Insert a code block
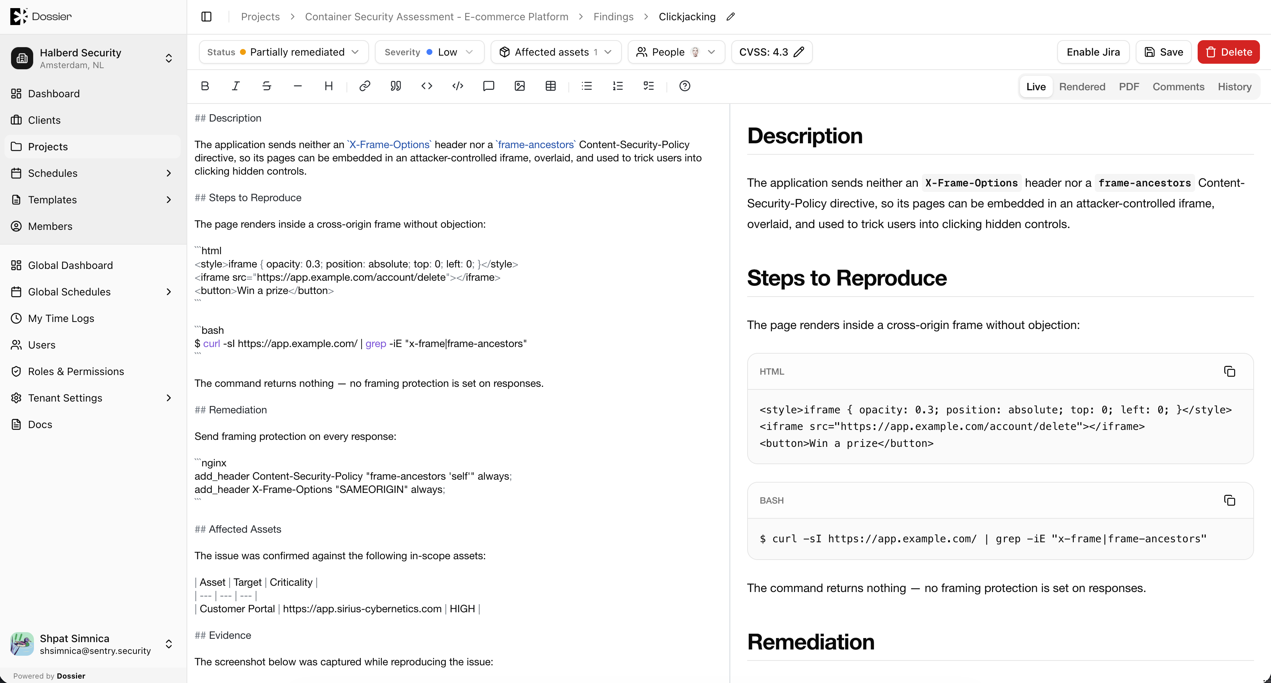 coord(458,86)
